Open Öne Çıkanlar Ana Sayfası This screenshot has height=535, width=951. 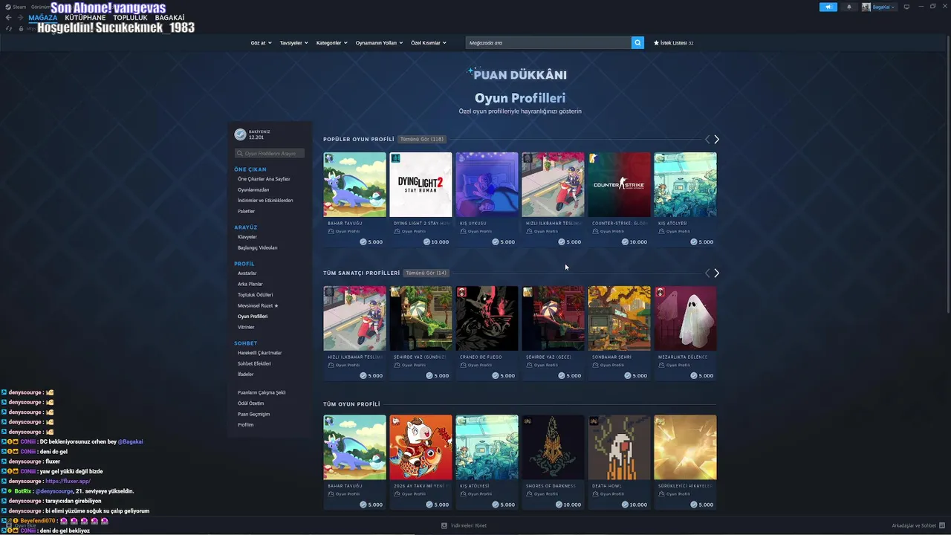click(264, 179)
